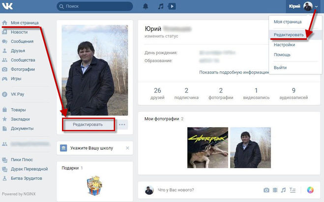The height and width of the screenshot is (202, 324).
Task: Open the three-dots menu beside Редактировать
Action: (x=122, y=125)
